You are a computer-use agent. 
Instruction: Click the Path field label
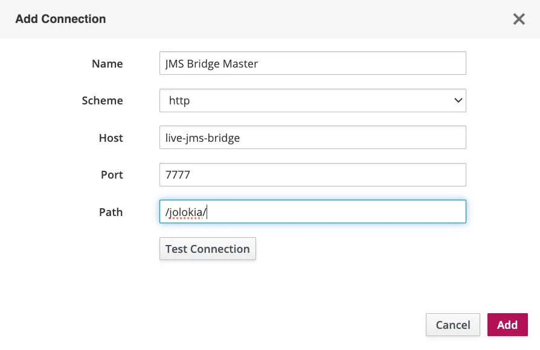pos(111,212)
